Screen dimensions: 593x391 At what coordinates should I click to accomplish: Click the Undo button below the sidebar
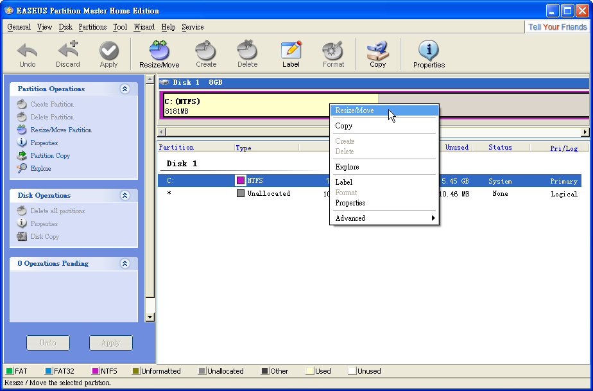coord(48,343)
